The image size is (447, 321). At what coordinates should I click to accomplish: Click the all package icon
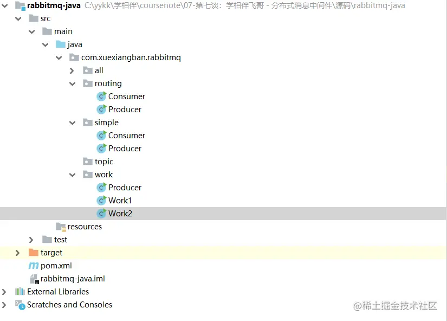88,70
